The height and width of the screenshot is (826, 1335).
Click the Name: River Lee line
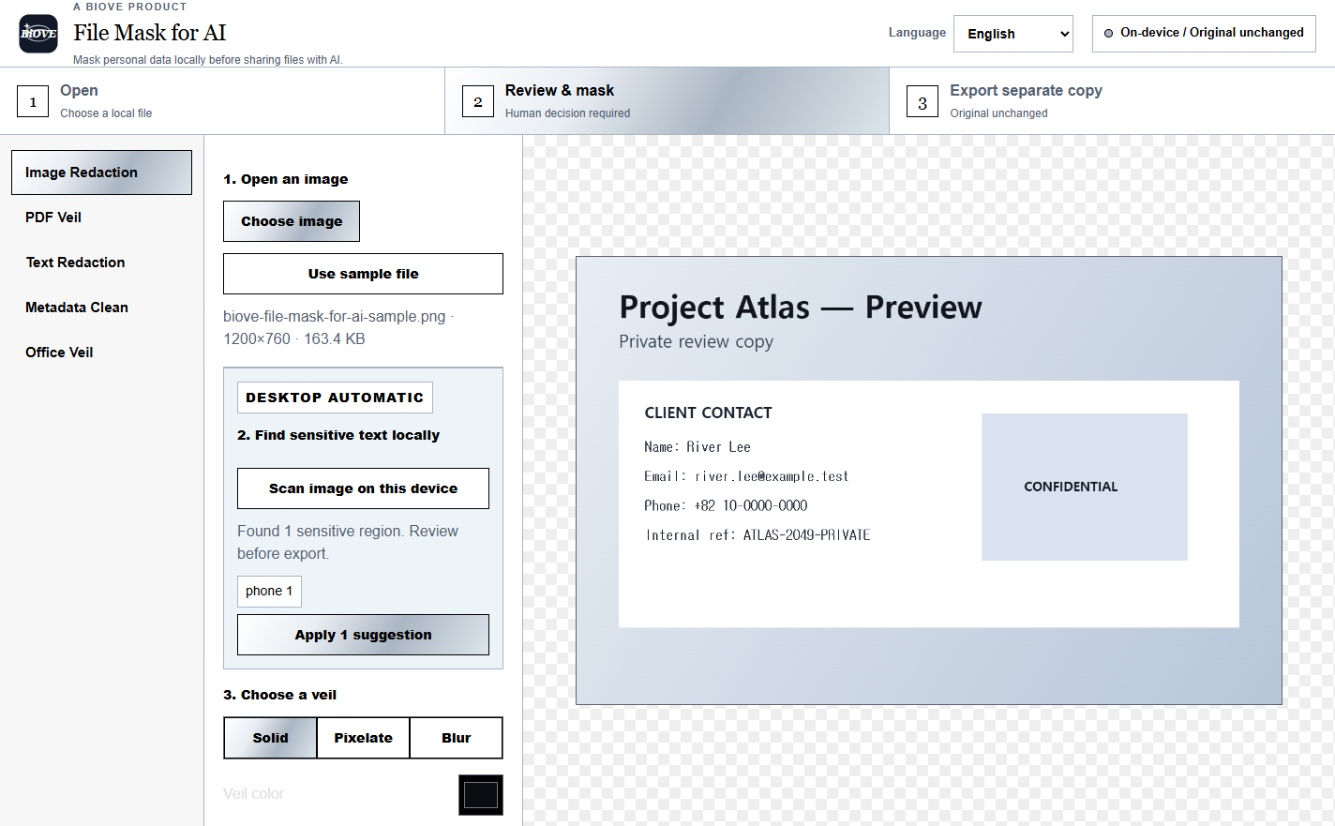pos(697,447)
